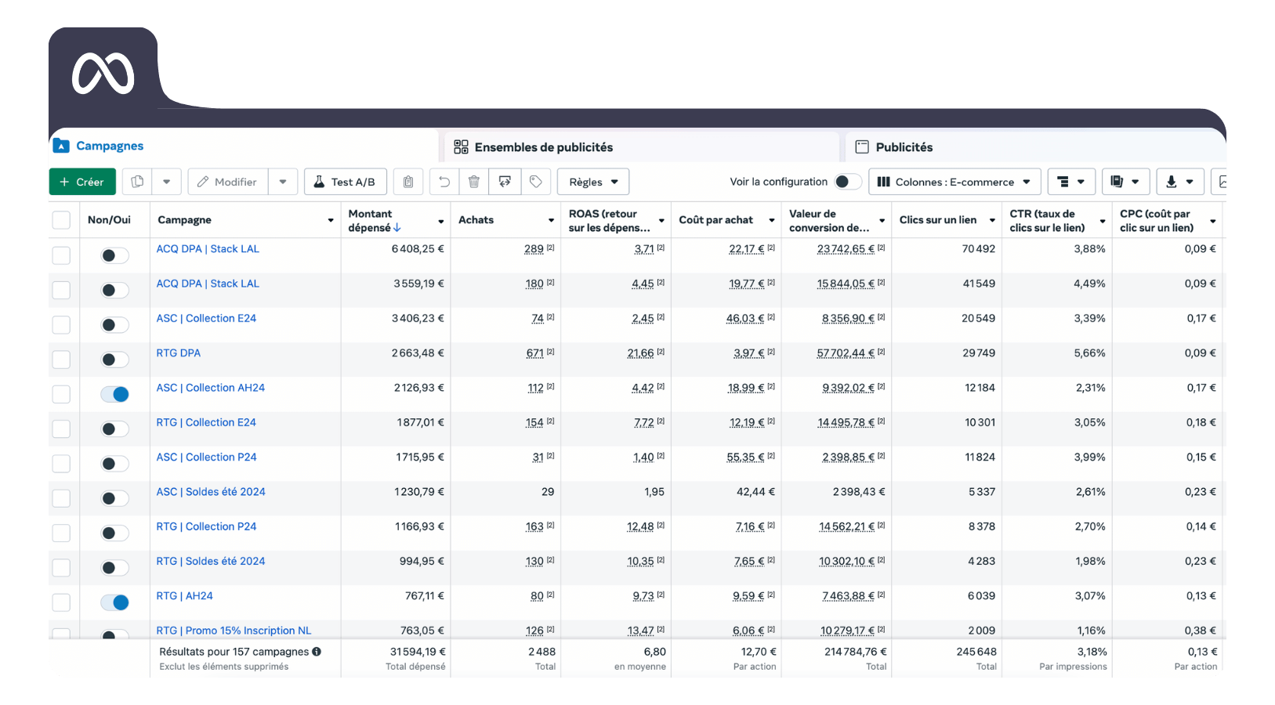Toggle the Voir la configuration switch
Screen dimensions: 1275x705
[x=846, y=182]
